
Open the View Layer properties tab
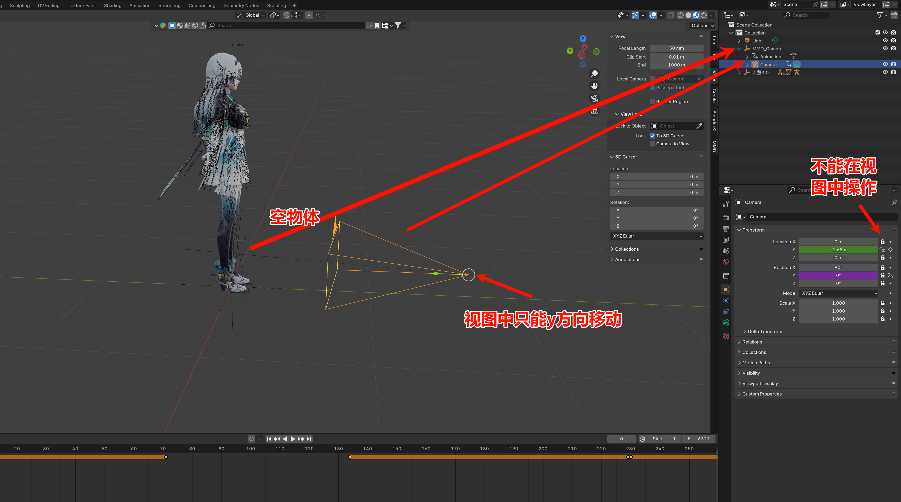[x=726, y=240]
